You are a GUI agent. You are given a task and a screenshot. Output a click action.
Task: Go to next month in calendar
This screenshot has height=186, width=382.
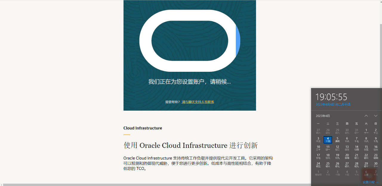point(376,116)
